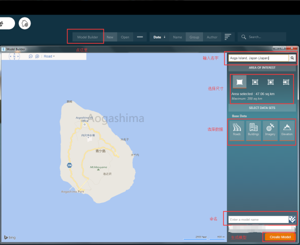Zoom in on the map
This screenshot has height=245, width=300.
37,56
